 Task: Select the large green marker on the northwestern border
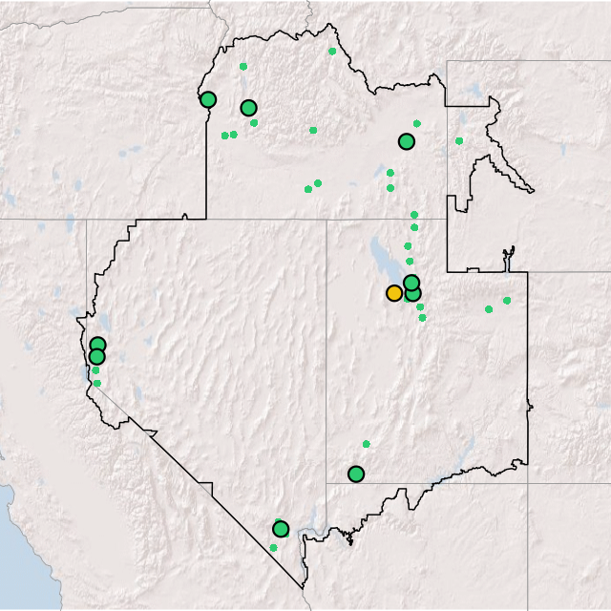tap(208, 99)
